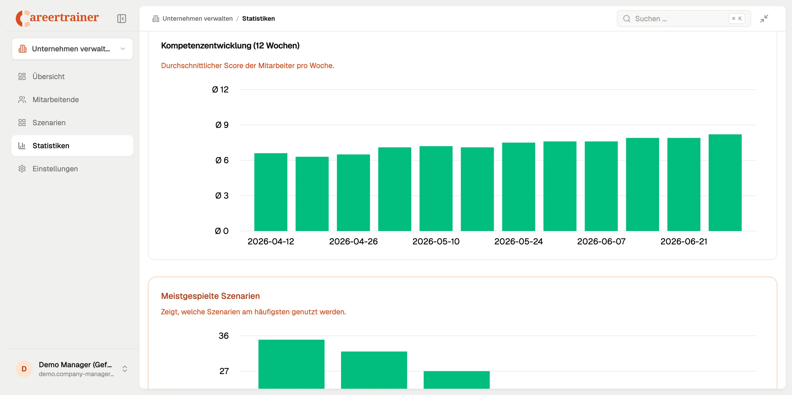Click the Ø 12 axis label

(220, 90)
